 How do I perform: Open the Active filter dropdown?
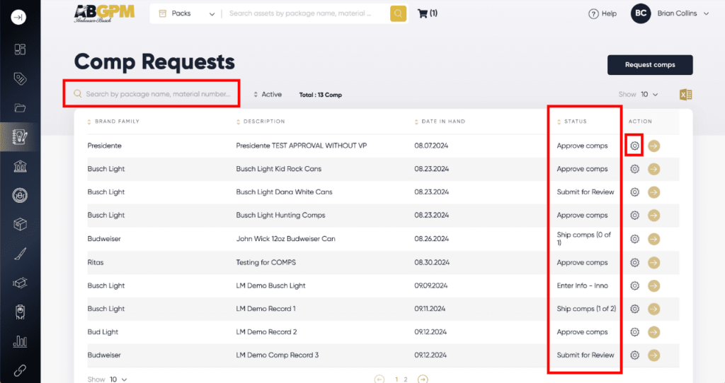pos(268,95)
